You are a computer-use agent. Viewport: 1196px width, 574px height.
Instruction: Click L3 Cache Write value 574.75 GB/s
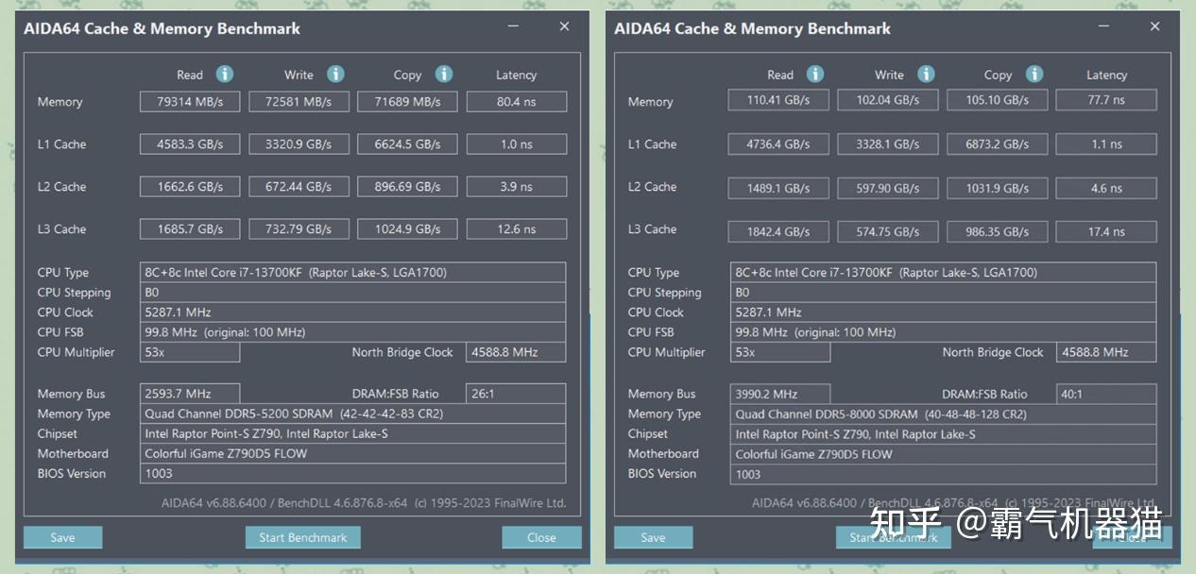(889, 231)
